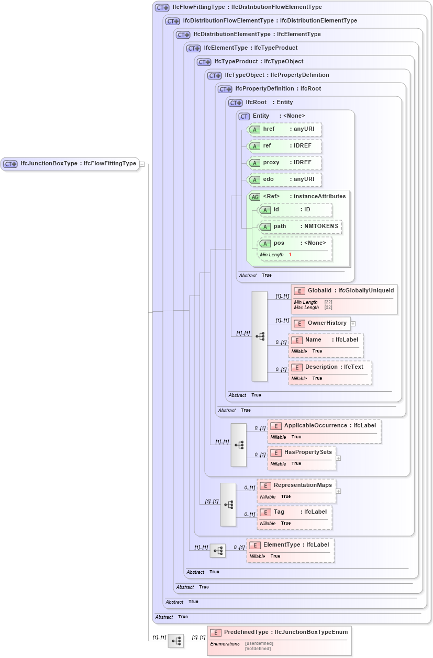Expand RepresentationMaps via the plus button
The image size is (433, 658).
click(x=338, y=491)
